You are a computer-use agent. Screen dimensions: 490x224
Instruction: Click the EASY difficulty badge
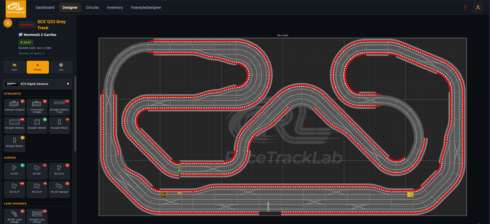tap(26, 43)
